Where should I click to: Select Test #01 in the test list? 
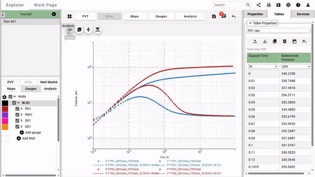click(x=31, y=22)
